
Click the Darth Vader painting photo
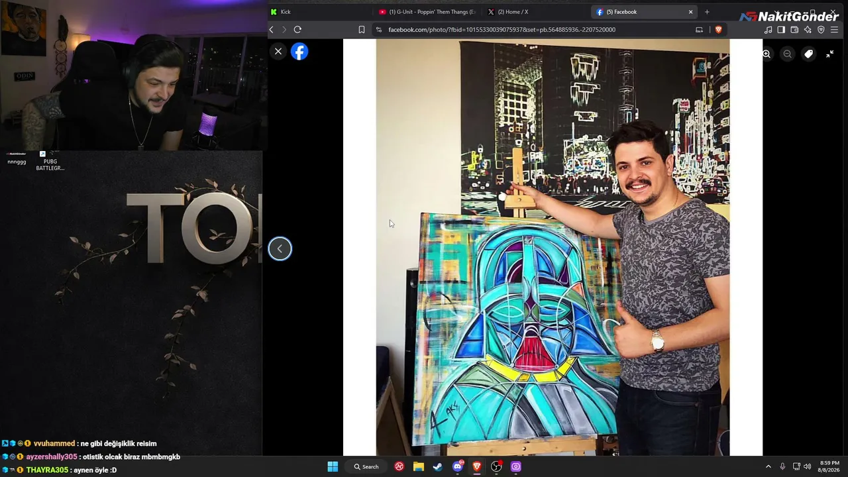pos(553,247)
